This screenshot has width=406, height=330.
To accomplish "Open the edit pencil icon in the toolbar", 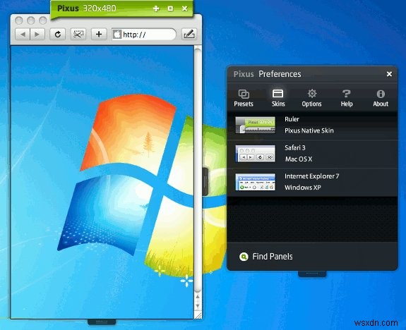I will point(189,35).
